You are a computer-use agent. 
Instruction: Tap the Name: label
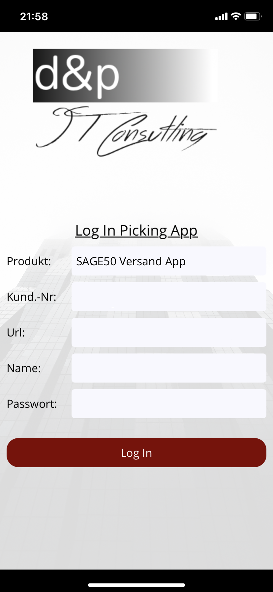[24, 368]
